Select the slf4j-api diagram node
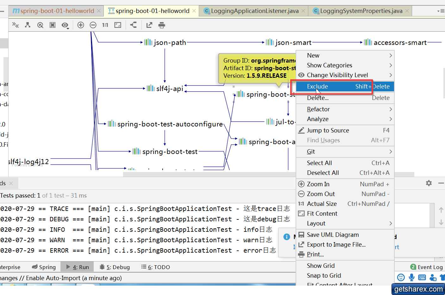Viewport: 445px width, 295px height. pos(165,89)
